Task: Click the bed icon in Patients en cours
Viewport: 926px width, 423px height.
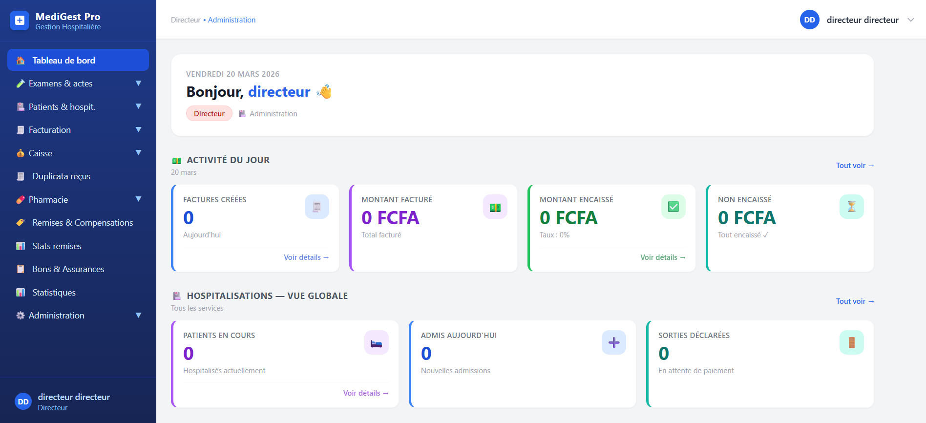Action: [x=376, y=343]
